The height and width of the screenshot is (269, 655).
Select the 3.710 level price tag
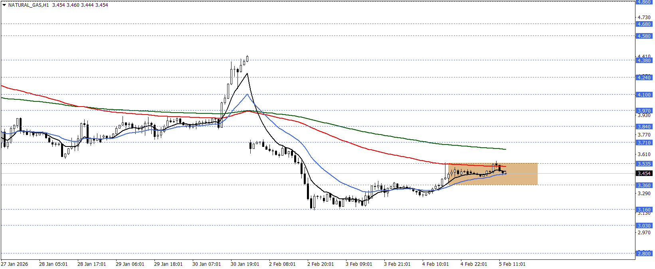644,143
